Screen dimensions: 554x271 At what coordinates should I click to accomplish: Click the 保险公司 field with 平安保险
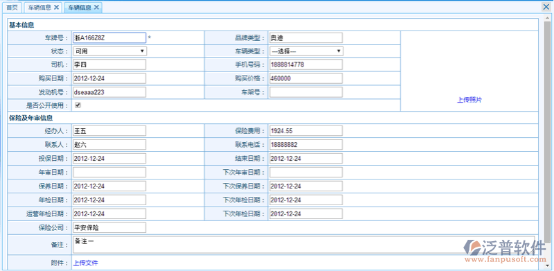(109, 228)
